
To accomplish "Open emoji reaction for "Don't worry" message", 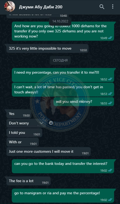I will pos(51,123).
